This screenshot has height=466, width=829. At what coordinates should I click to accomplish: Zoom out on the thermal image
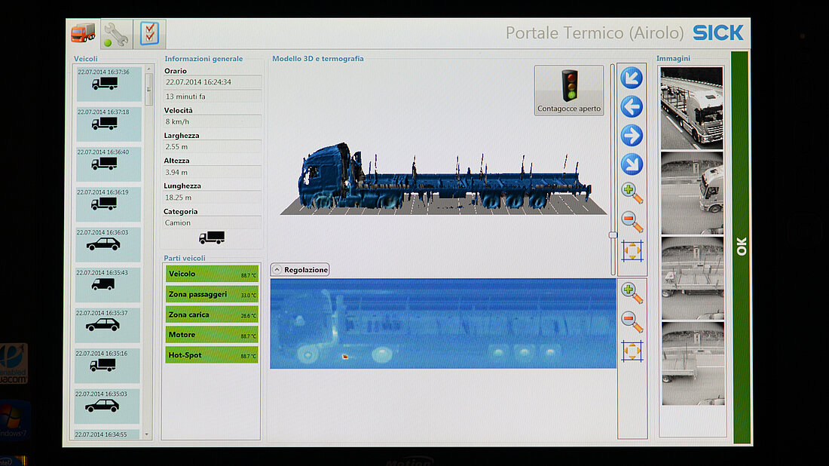click(x=632, y=322)
